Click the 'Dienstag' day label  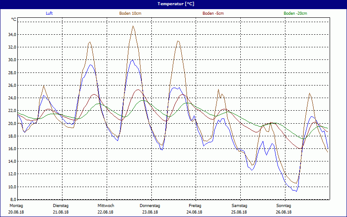tap(61, 206)
